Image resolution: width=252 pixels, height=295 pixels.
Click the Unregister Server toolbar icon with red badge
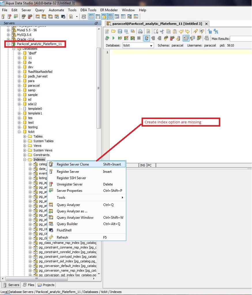tap(10, 16)
